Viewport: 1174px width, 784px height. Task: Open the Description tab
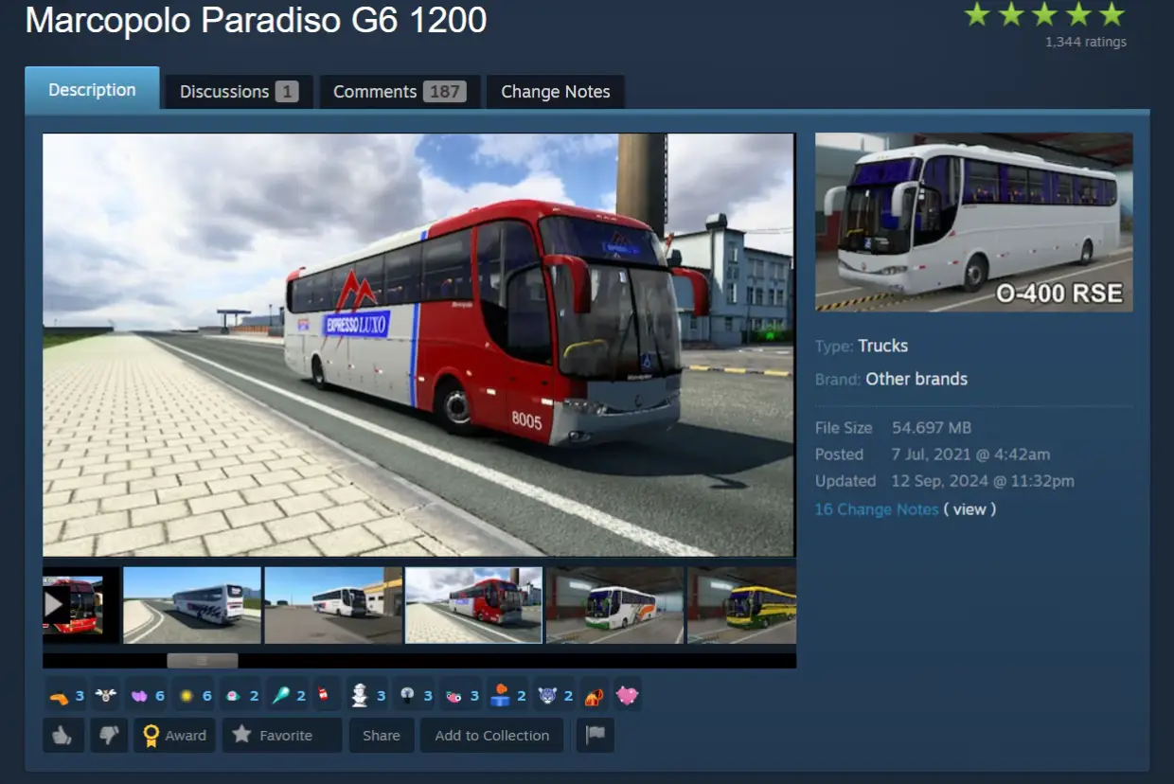click(x=92, y=90)
